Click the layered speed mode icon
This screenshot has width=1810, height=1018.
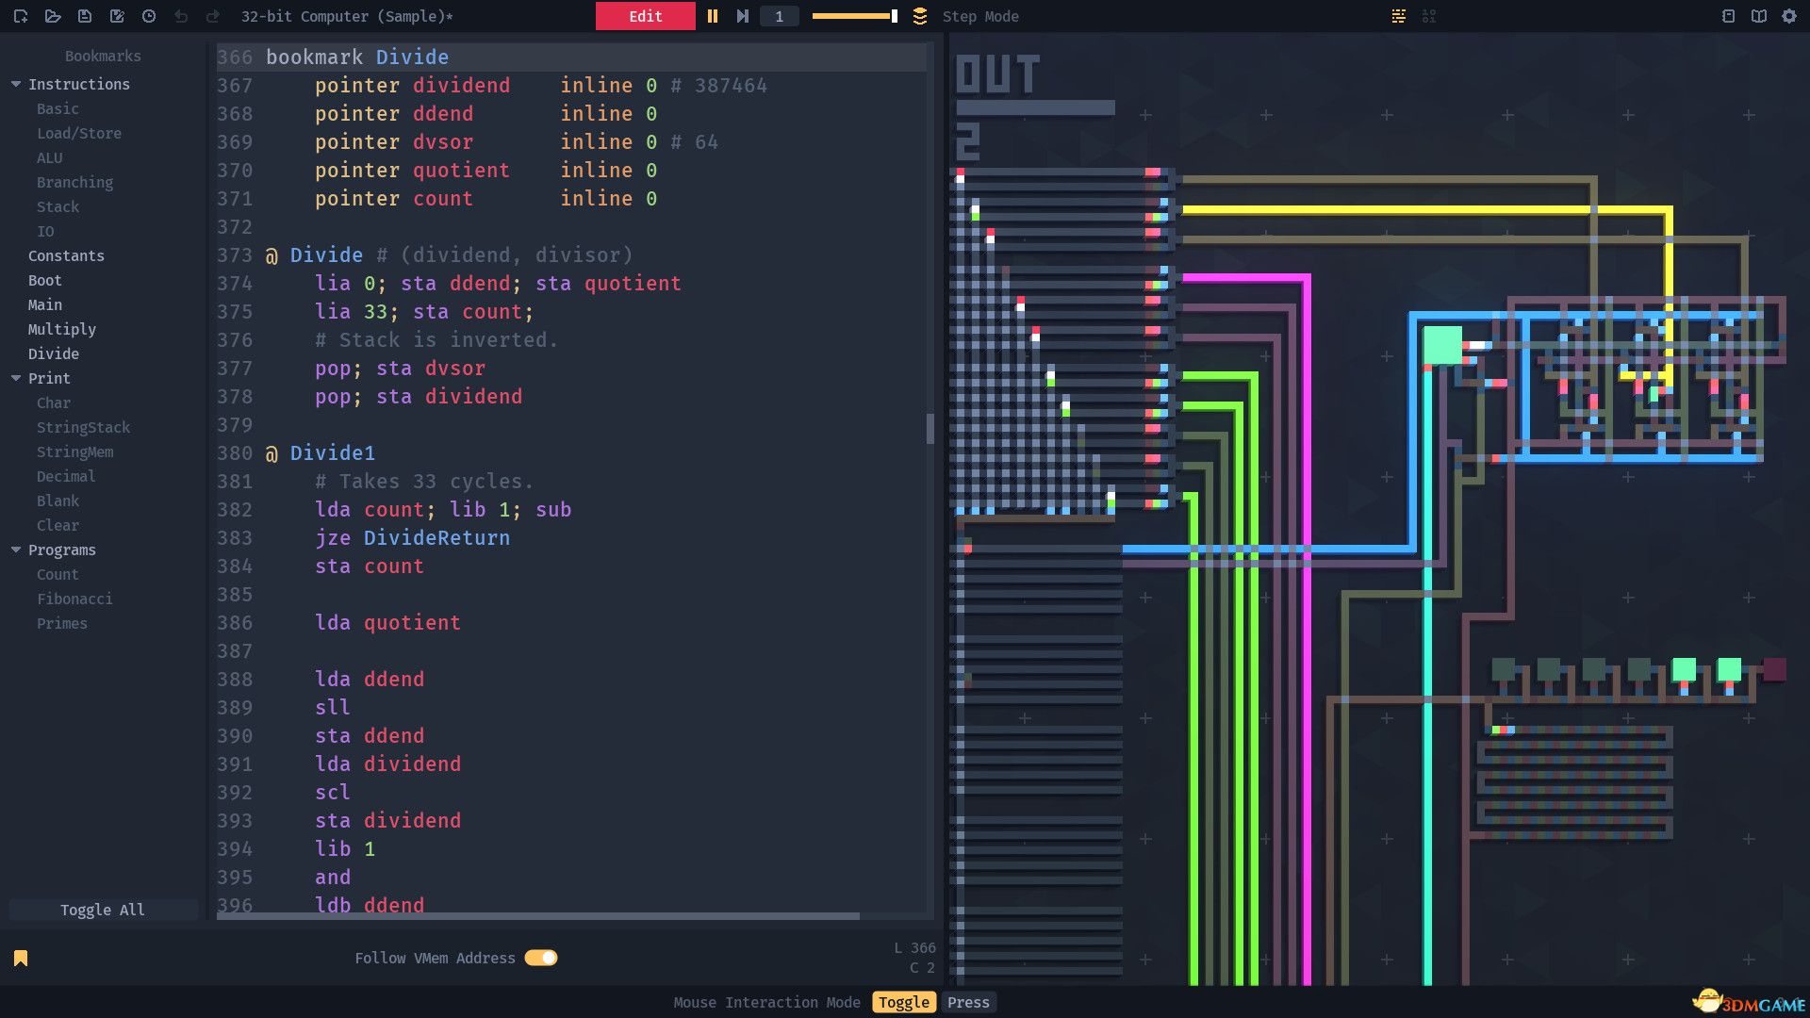(920, 16)
